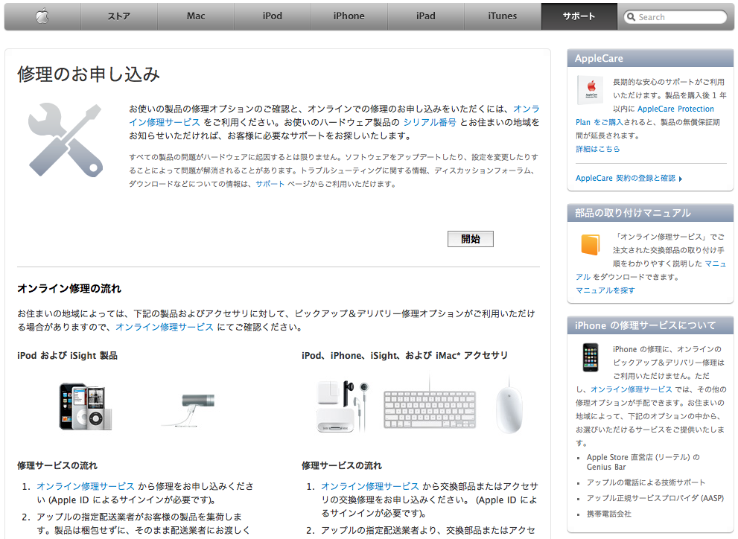Click アップルの電話による技術サポート list item
Viewport: 738px width, 539px height.
[x=646, y=482]
